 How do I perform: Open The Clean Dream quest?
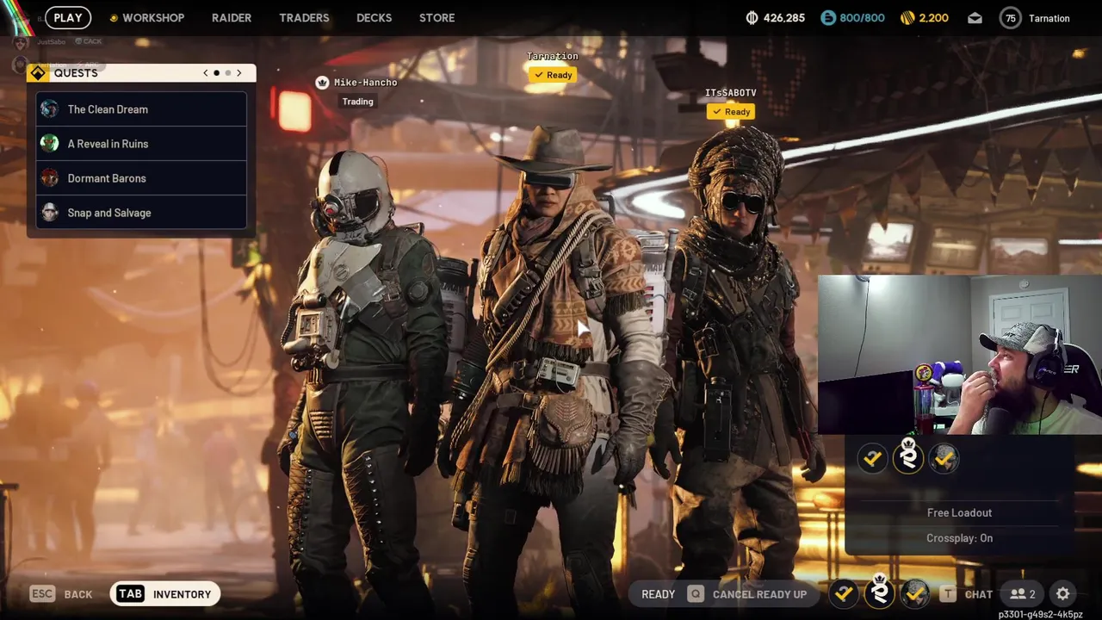141,109
